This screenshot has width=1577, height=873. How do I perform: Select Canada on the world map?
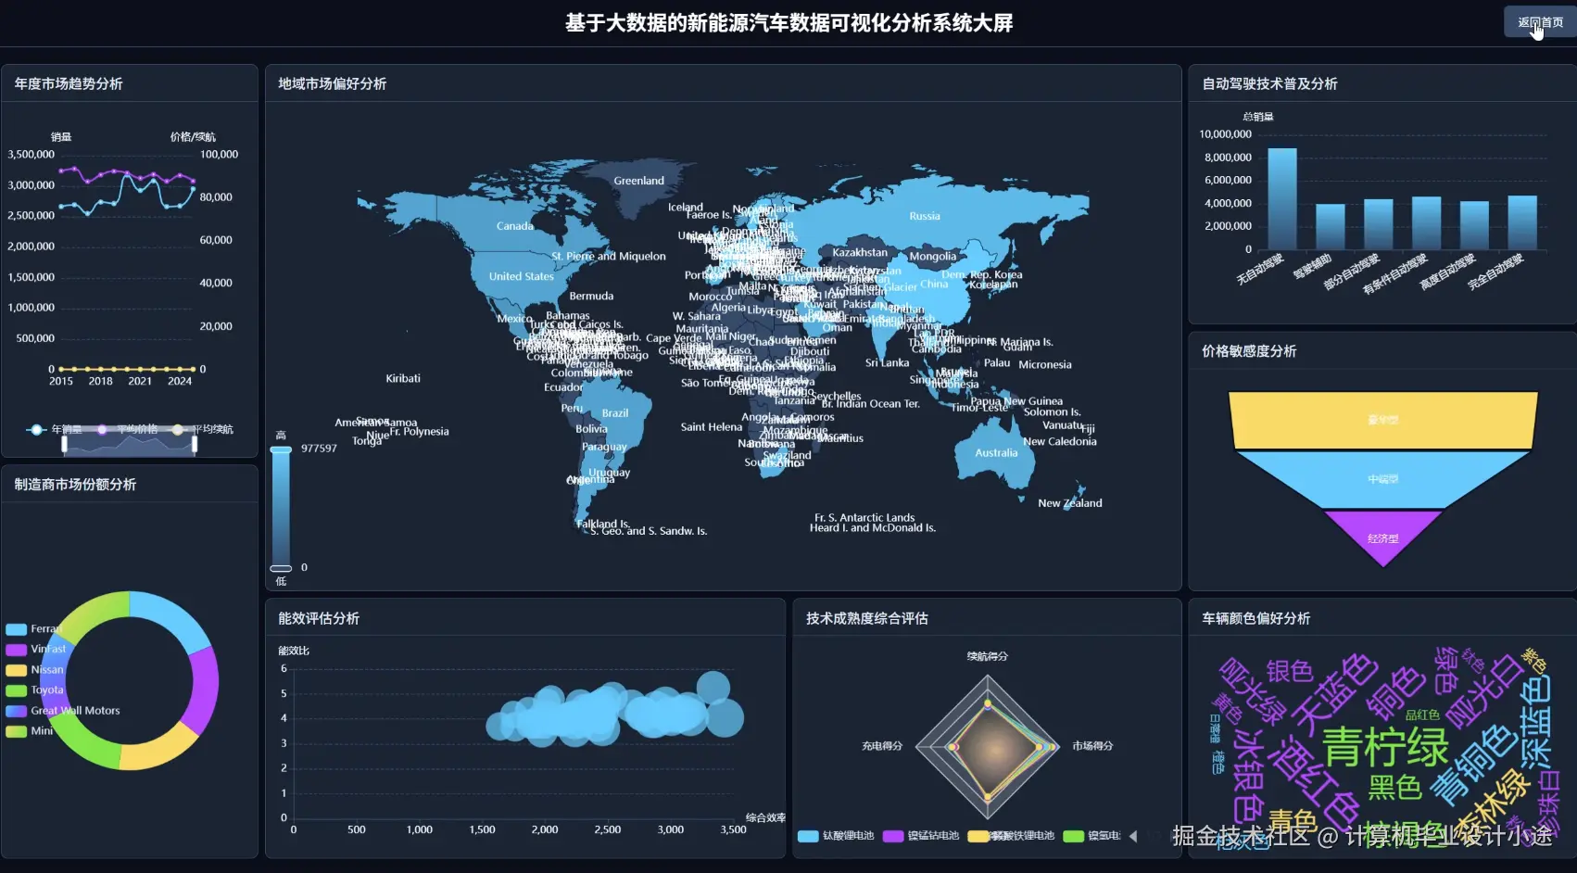click(514, 226)
